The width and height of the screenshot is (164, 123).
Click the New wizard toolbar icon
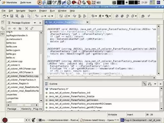[4, 16]
